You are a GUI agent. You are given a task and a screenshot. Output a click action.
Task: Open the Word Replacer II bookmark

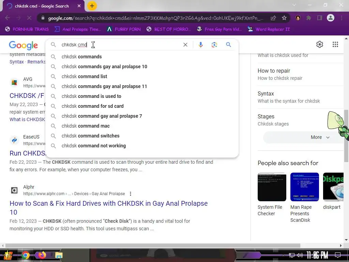(269, 29)
